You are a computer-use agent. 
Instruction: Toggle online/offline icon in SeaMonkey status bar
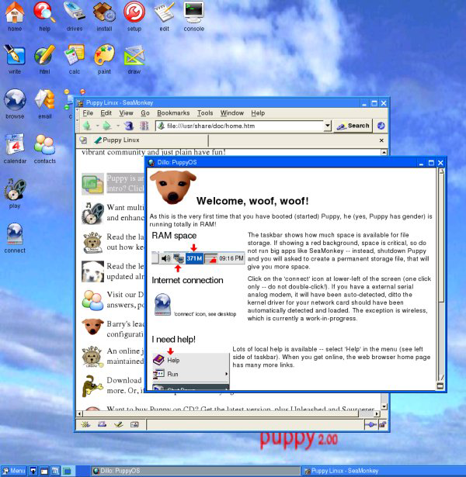pyautogui.click(x=370, y=425)
